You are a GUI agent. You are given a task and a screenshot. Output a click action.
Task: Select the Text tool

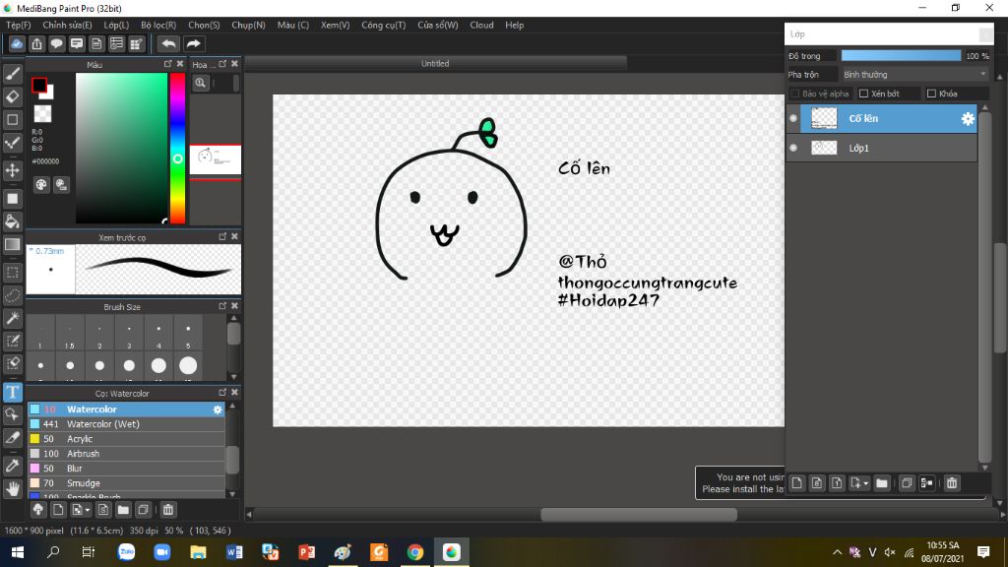pyautogui.click(x=12, y=392)
